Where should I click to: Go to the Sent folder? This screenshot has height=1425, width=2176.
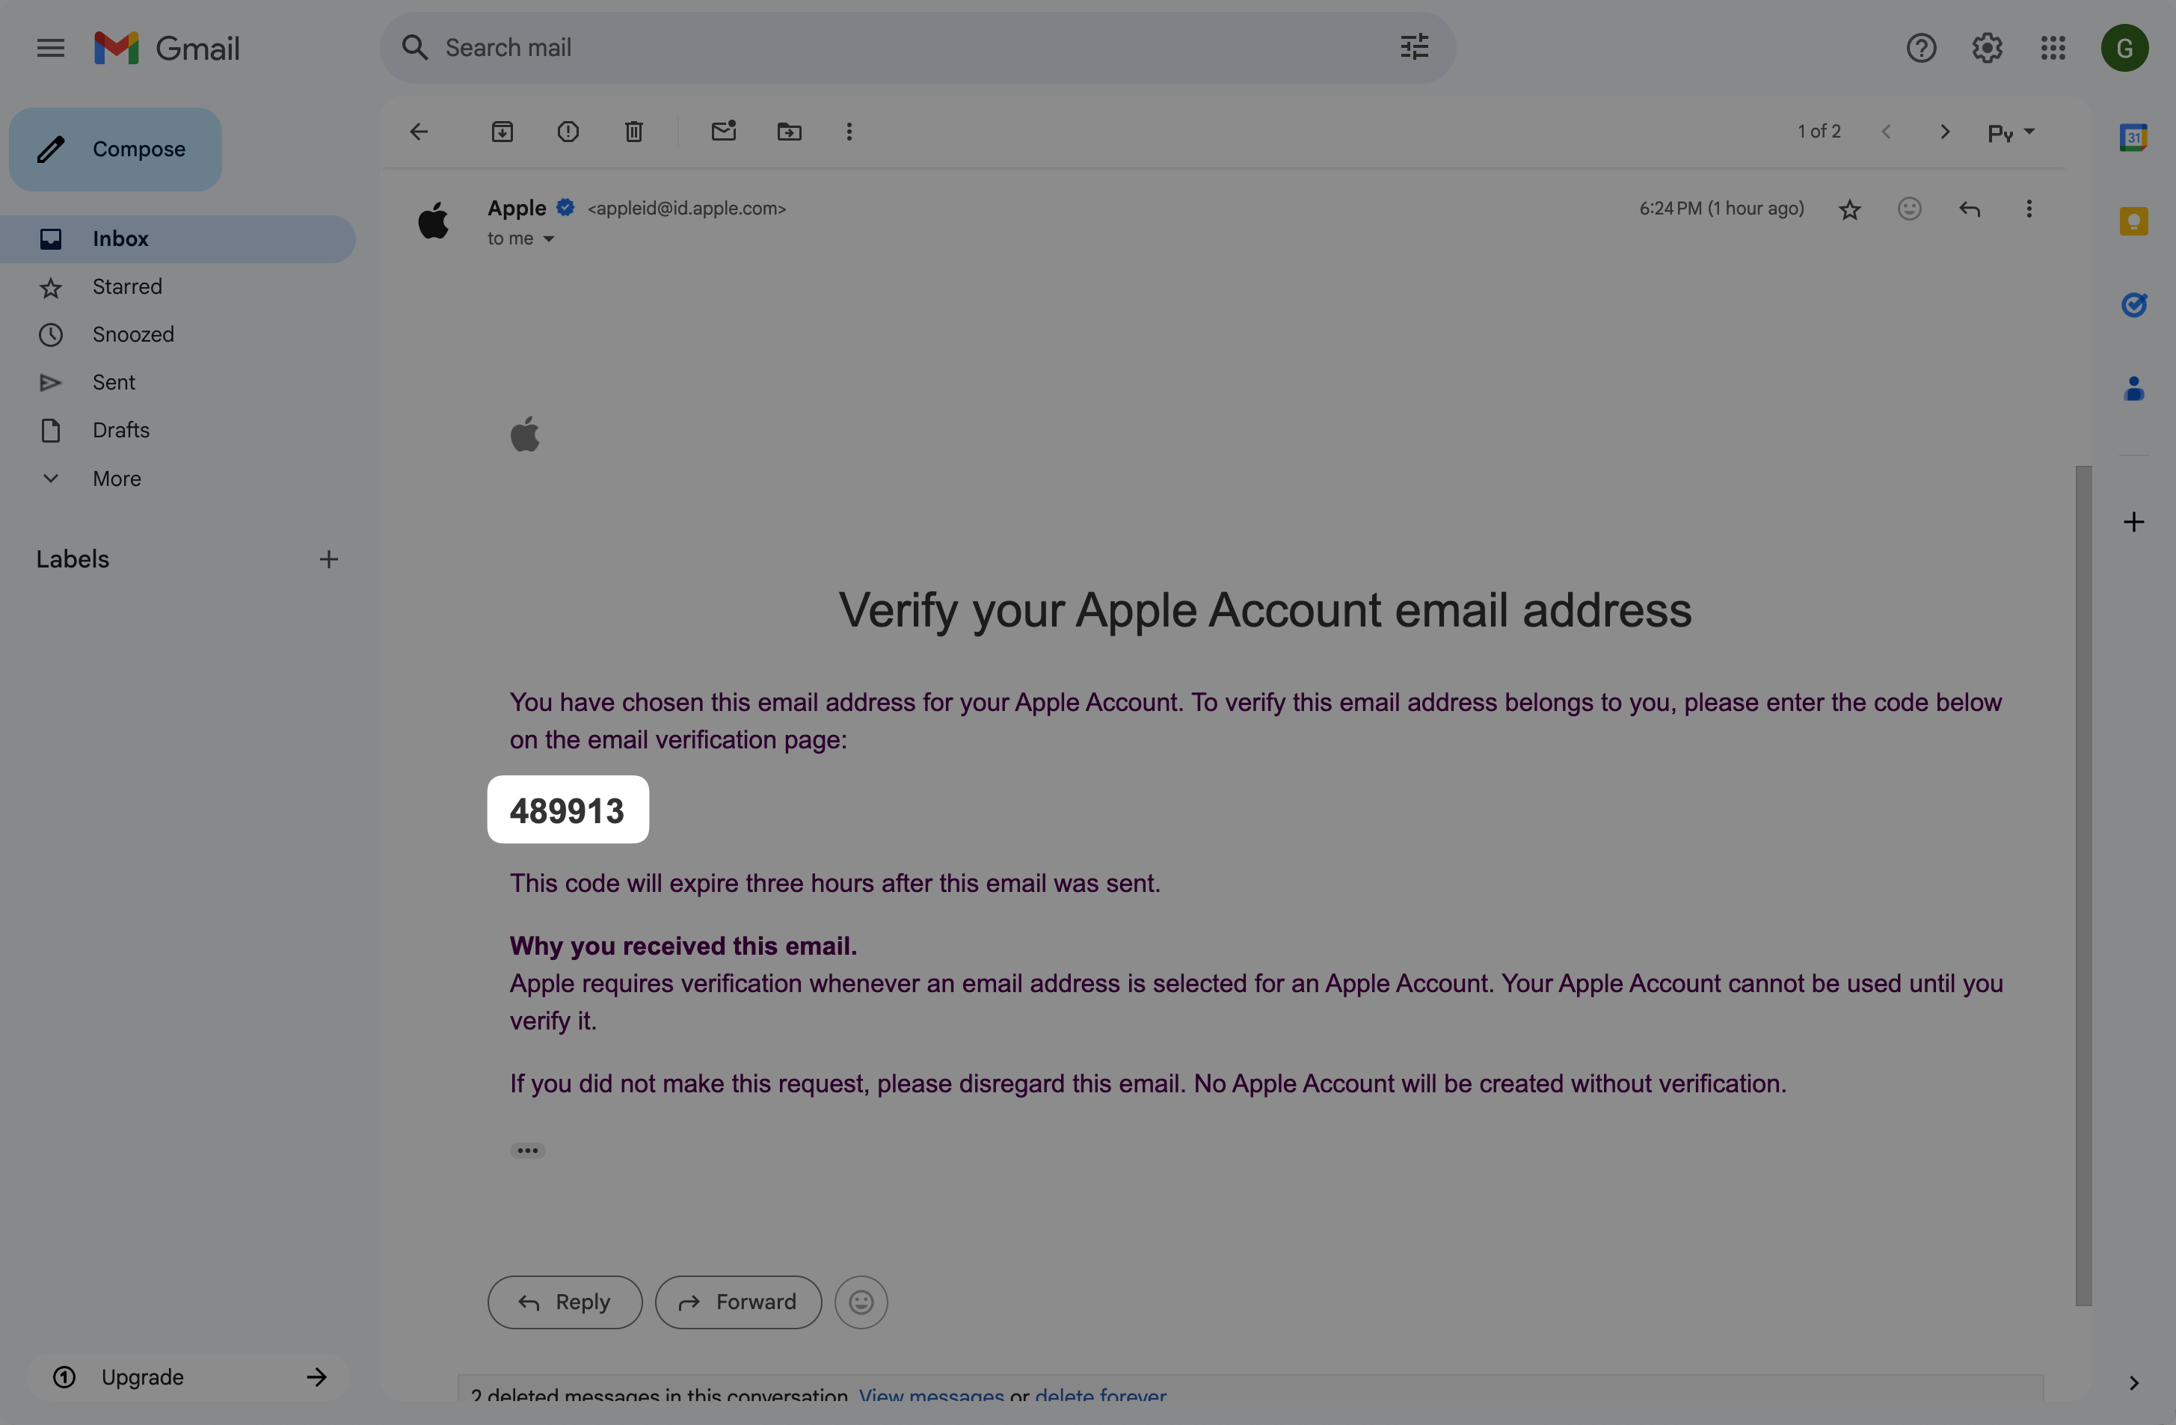[x=114, y=382]
